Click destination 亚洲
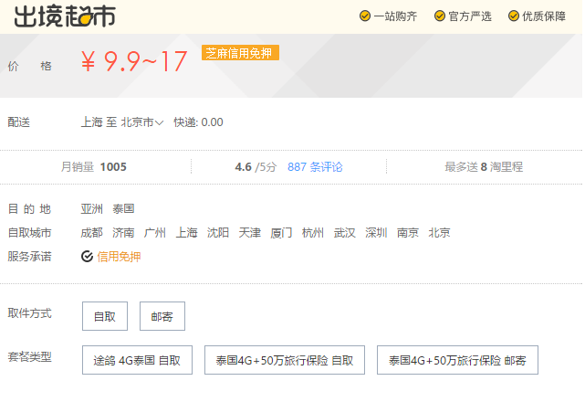The height and width of the screenshot is (402, 585). point(92,208)
